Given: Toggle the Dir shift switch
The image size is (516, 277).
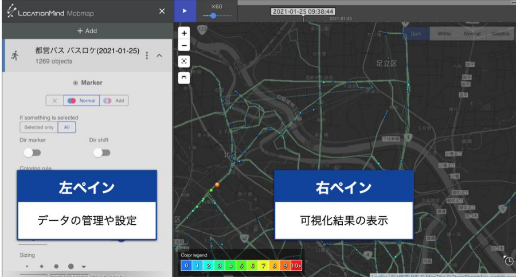Looking at the screenshot, I should click(x=101, y=153).
